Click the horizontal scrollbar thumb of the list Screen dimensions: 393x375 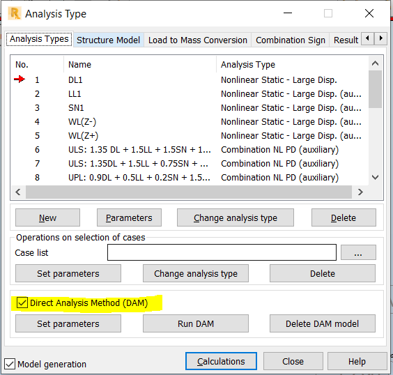click(x=189, y=192)
